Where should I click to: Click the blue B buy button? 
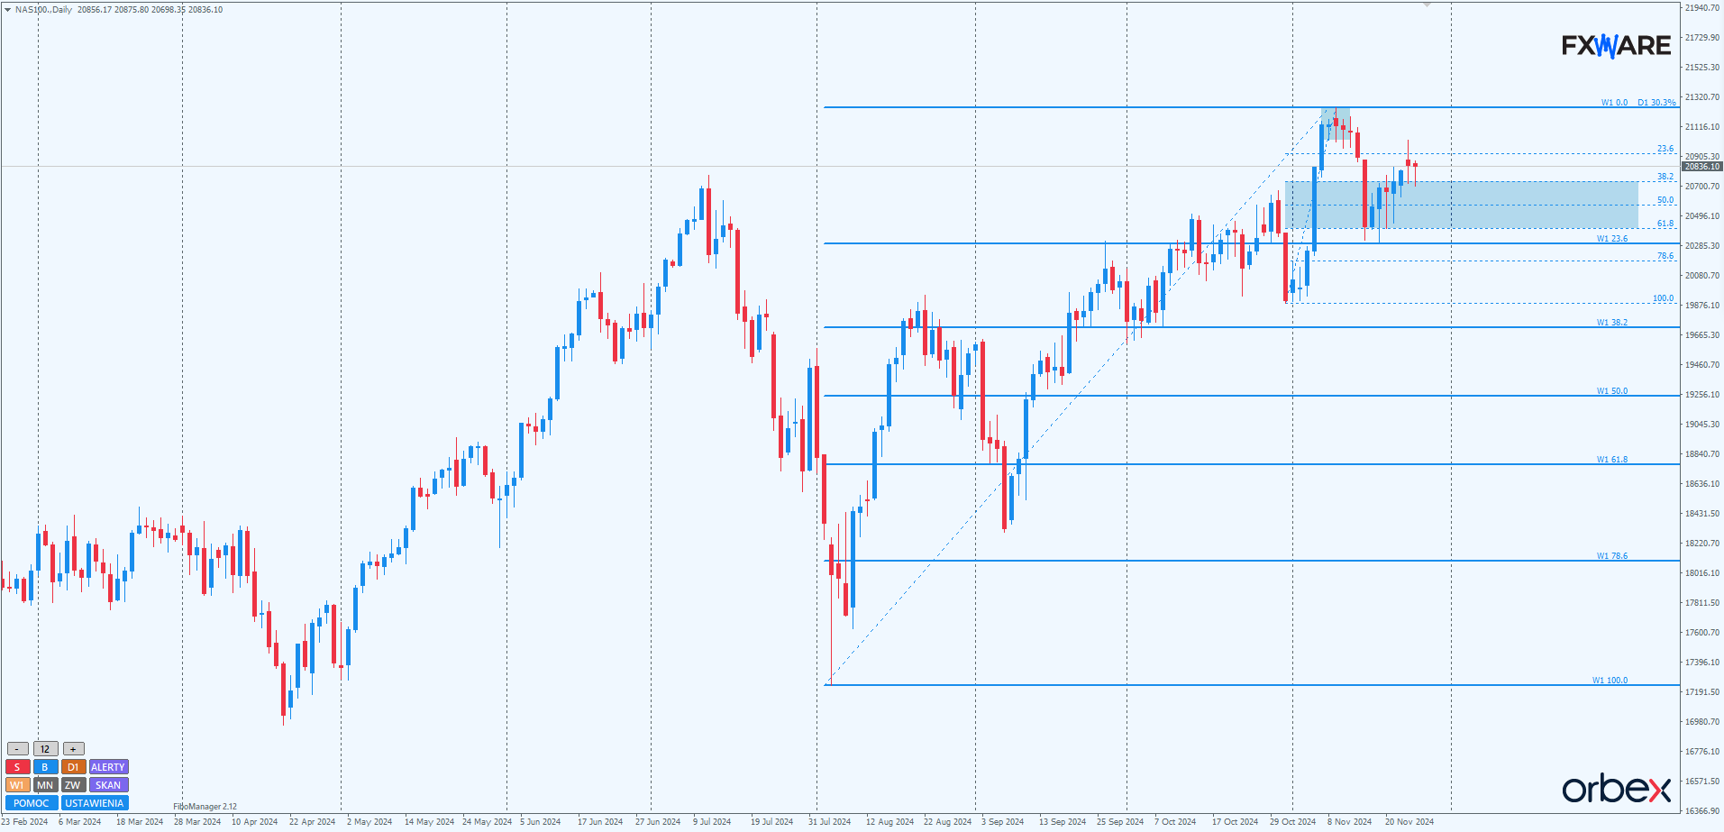(45, 767)
